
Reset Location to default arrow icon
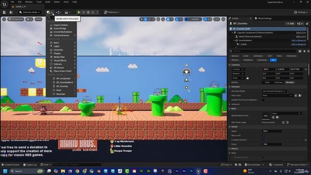(x=306, y=69)
